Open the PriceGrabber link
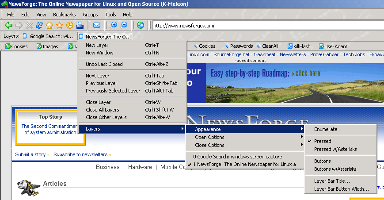This screenshot has height=200, width=384. tap(324, 54)
